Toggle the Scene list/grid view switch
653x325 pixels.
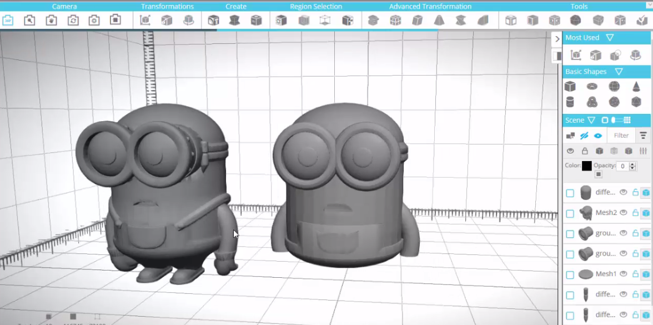[x=616, y=120]
